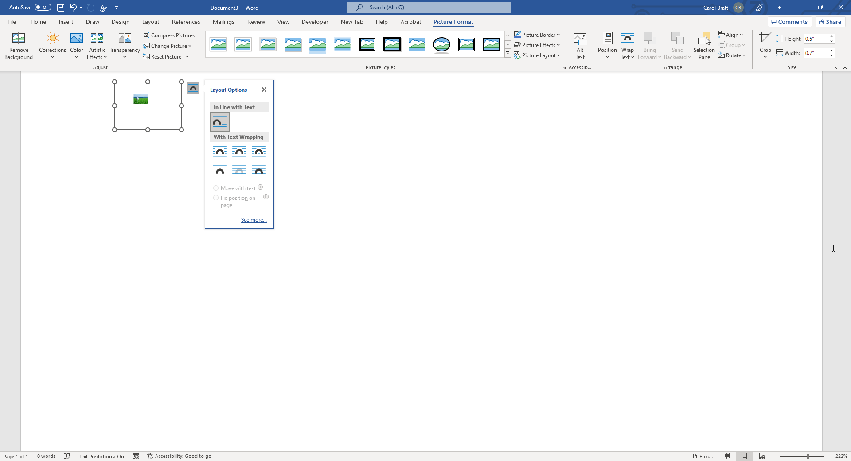Choose In Front of Text wrapping option
851x461 pixels.
click(x=259, y=171)
